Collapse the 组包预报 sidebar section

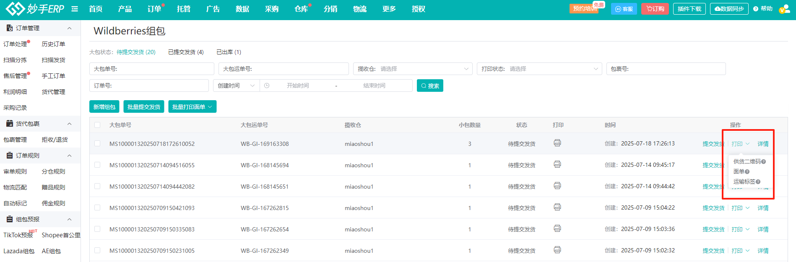click(70, 219)
